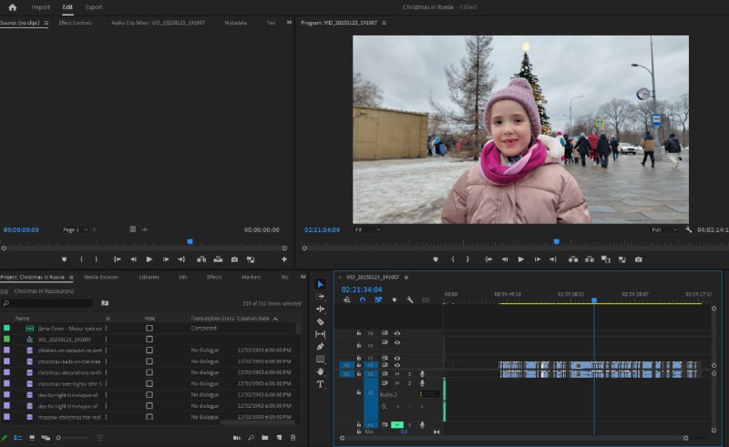Enable voice-over record on track A1
Image resolution: width=729 pixels, height=447 pixels.
click(422, 373)
